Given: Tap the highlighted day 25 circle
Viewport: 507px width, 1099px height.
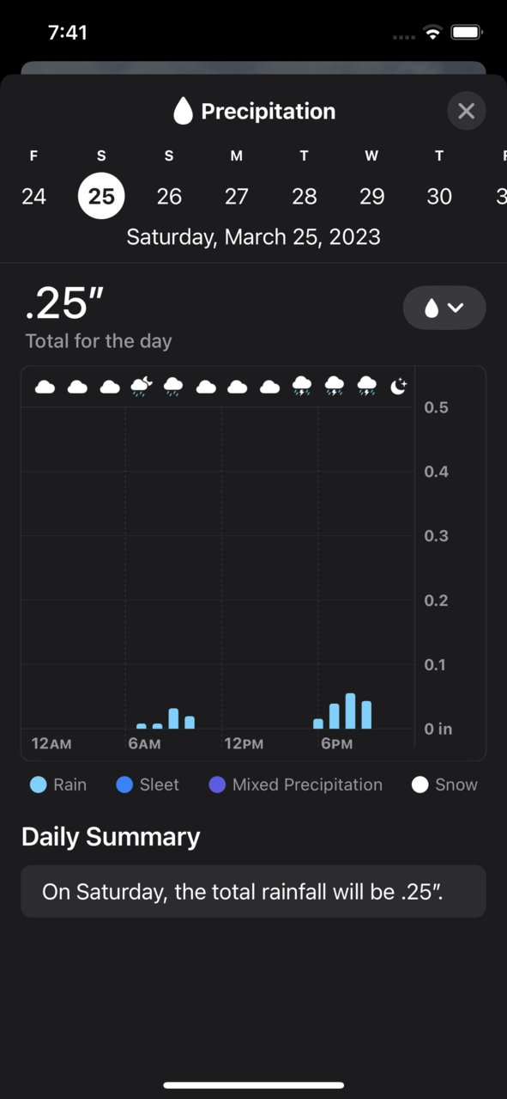Looking at the screenshot, I should pos(101,196).
